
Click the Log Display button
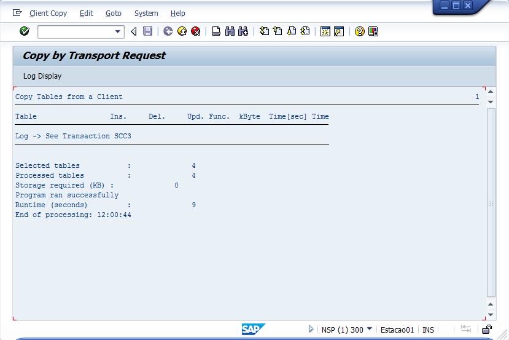(x=42, y=76)
